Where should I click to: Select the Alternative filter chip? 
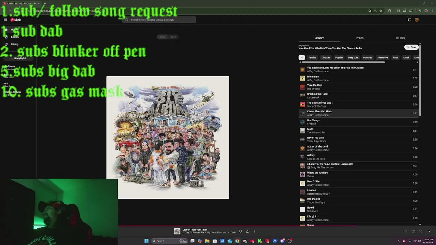383,58
